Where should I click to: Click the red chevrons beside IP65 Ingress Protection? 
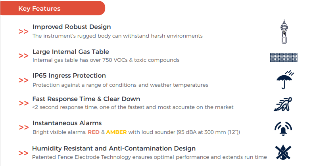click(23, 80)
